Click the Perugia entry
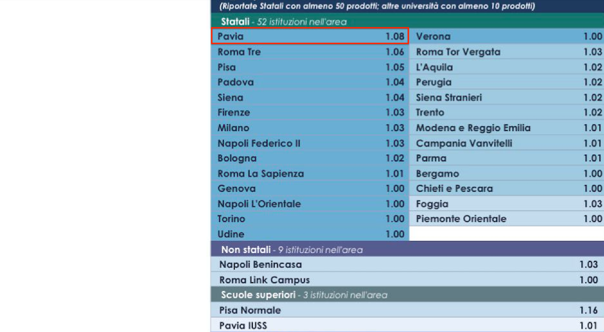604x332 pixels. coord(507,82)
